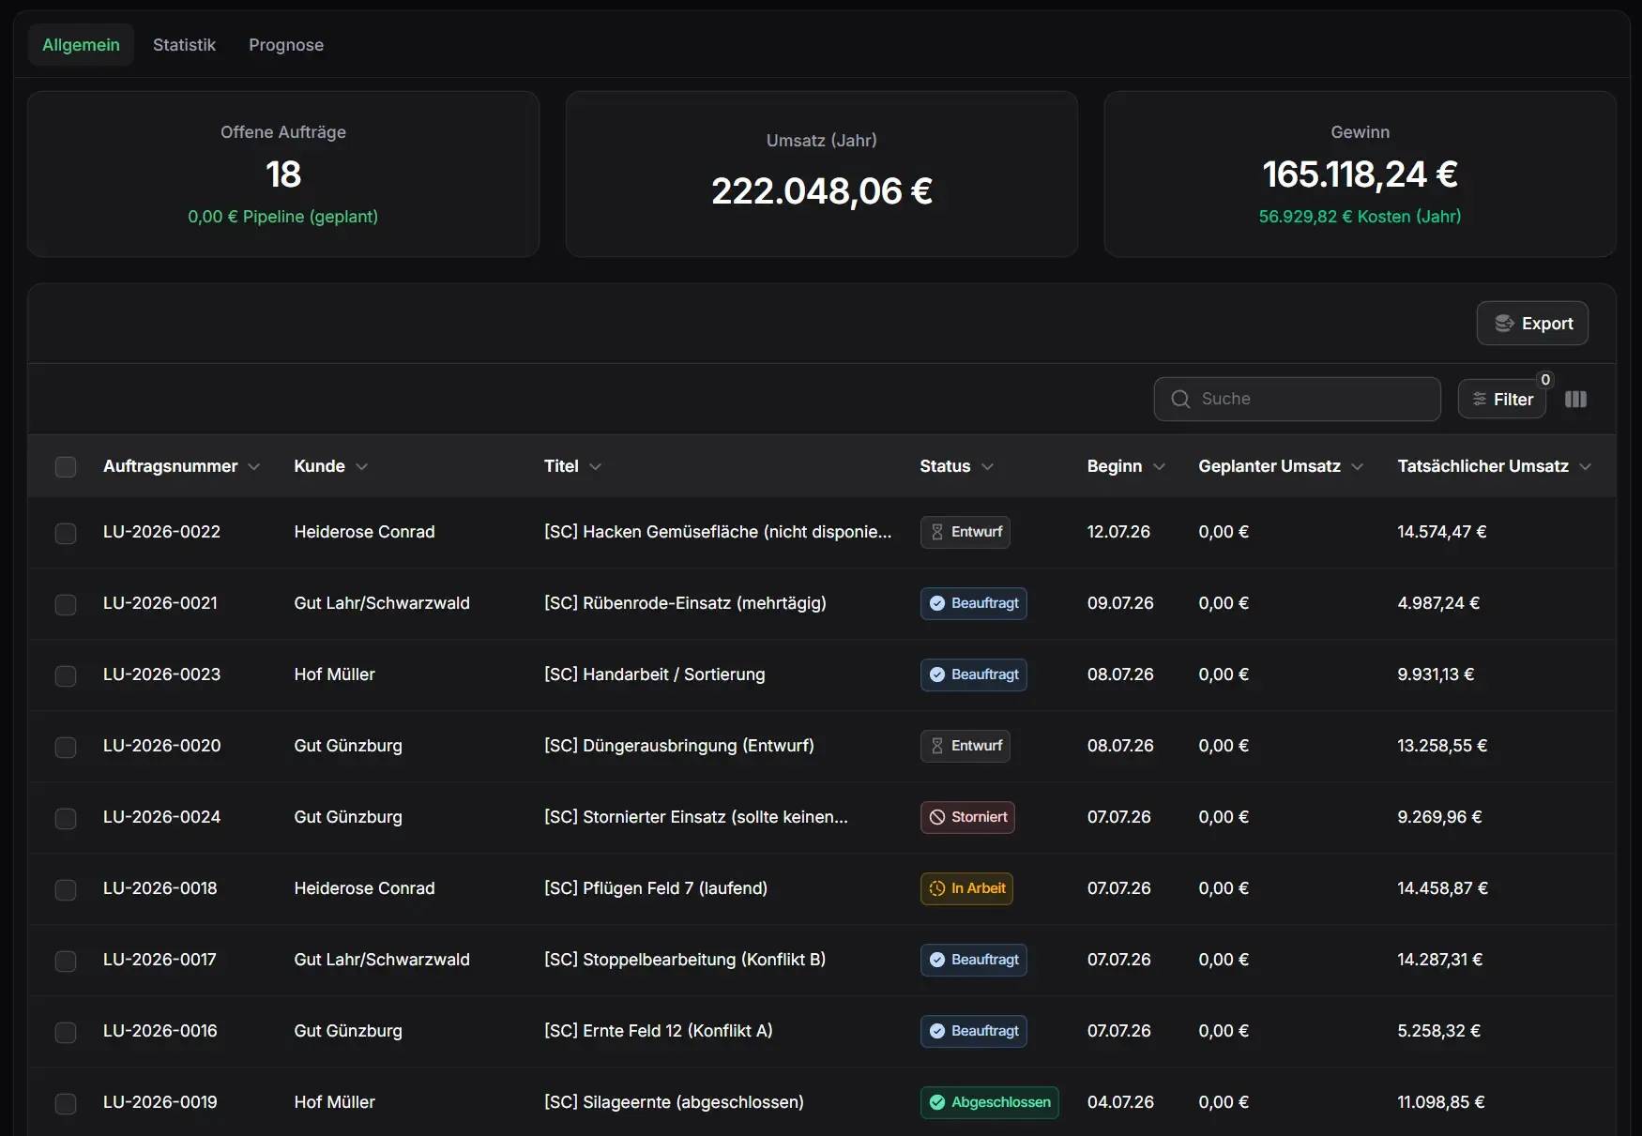
Task: Check the box for order LU-2026-0016
Action: tap(66, 1032)
